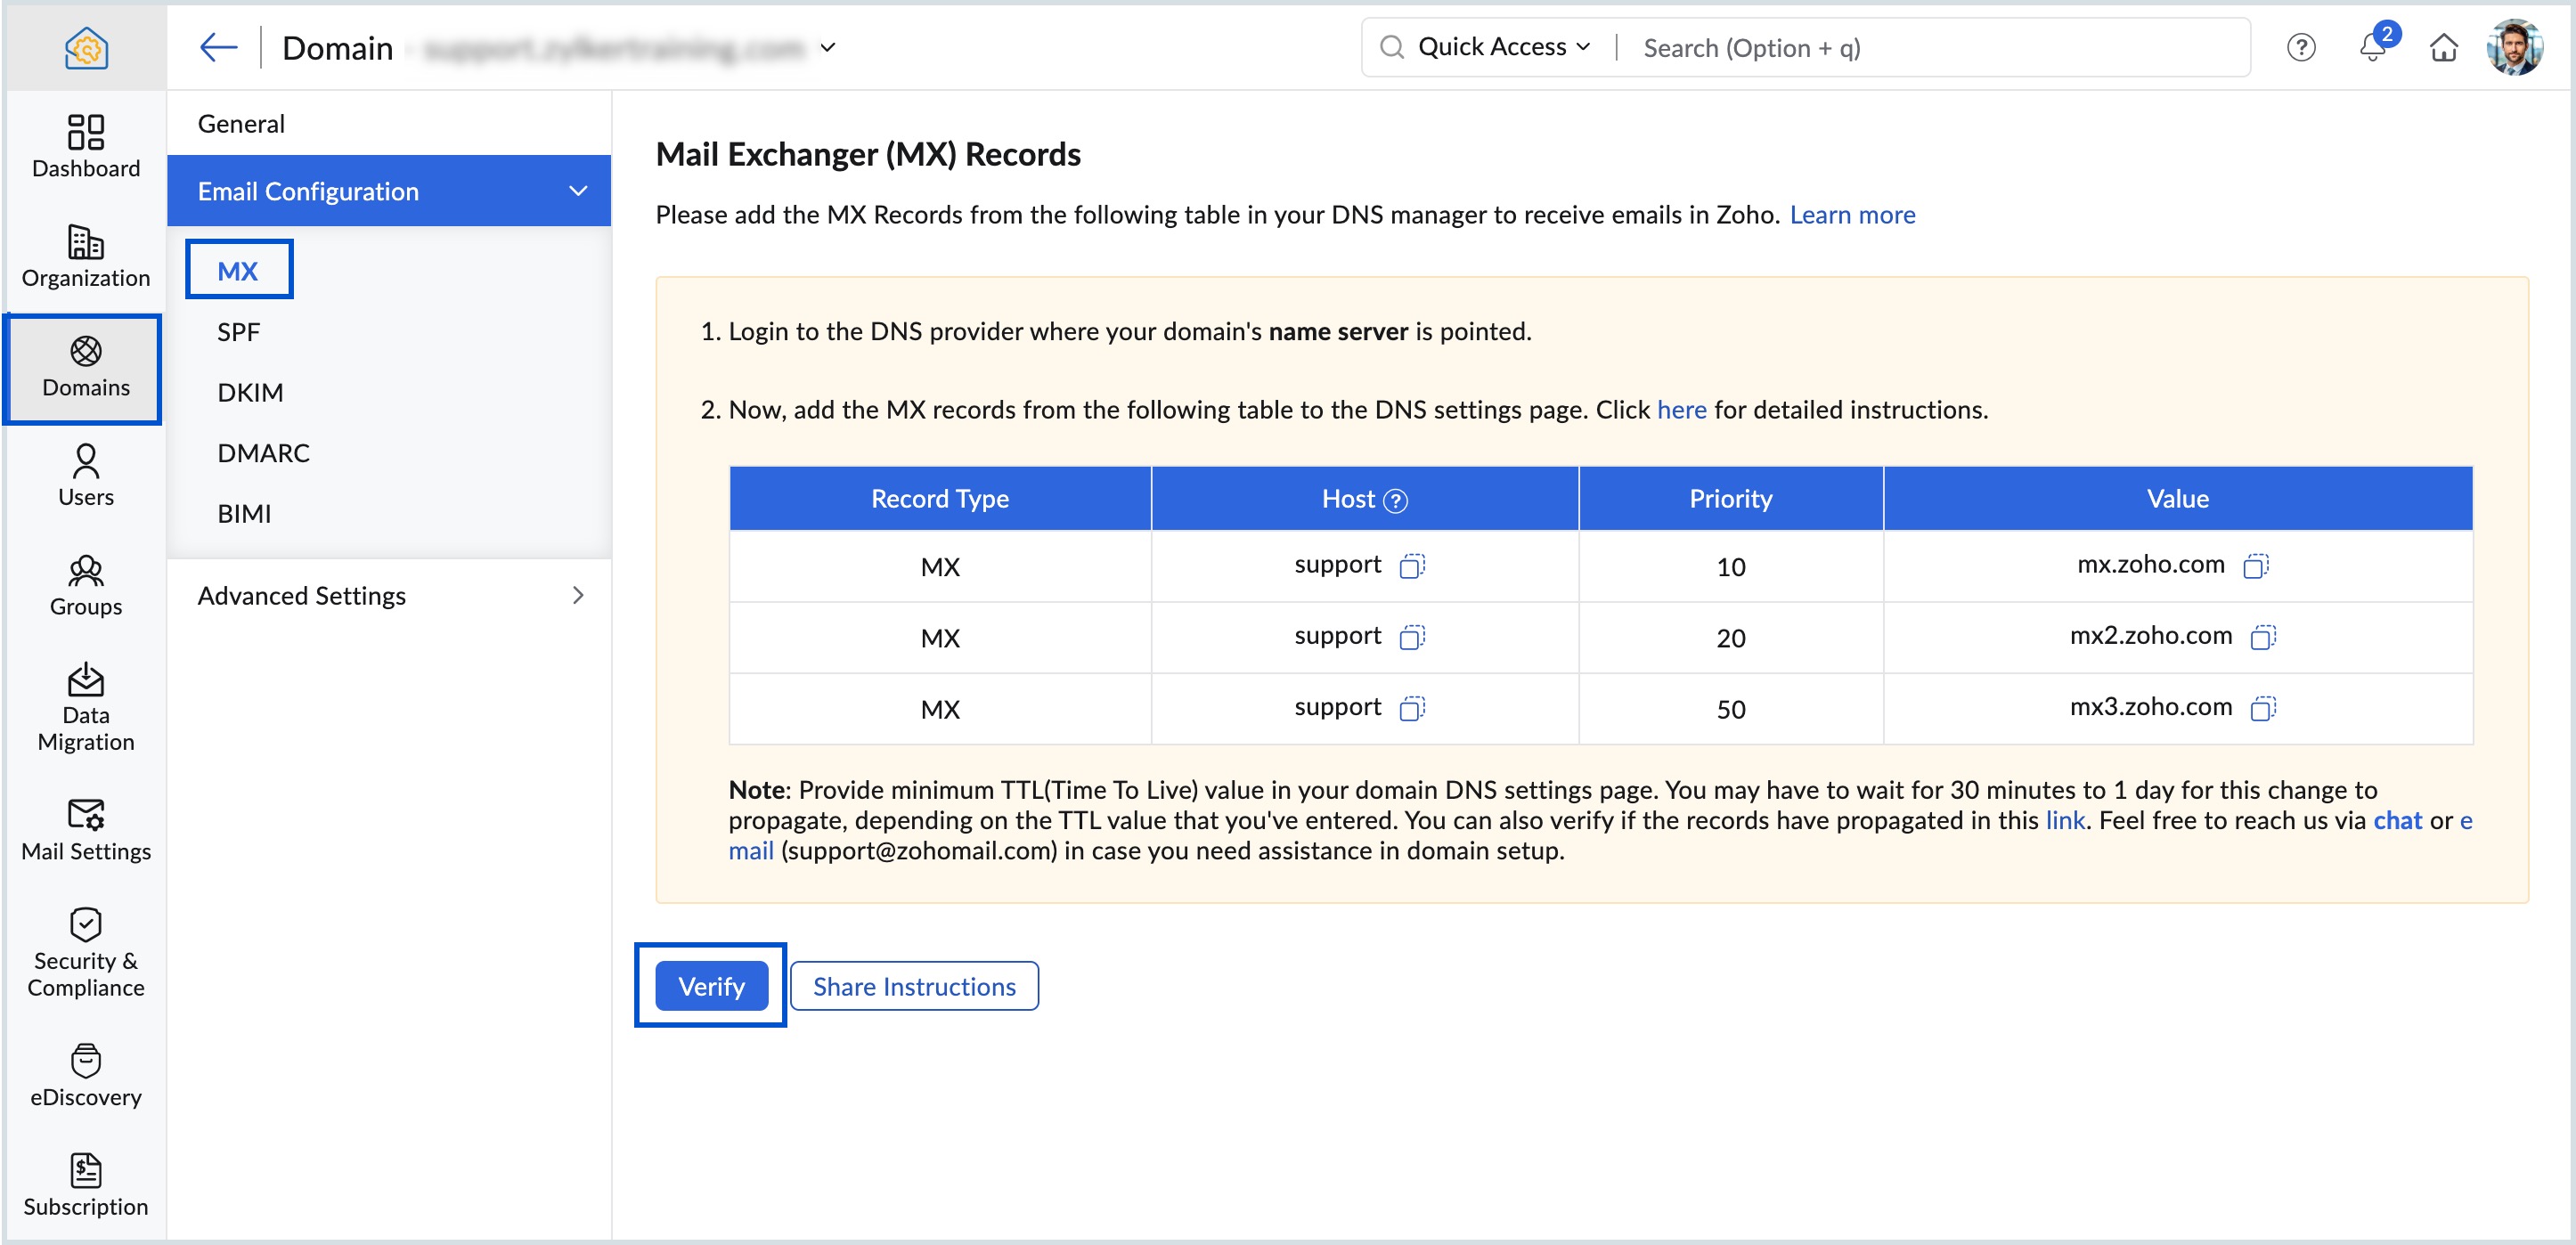Copy host 'support' in priority 20 row
Viewport: 2576px width, 1245px height.
1412,637
